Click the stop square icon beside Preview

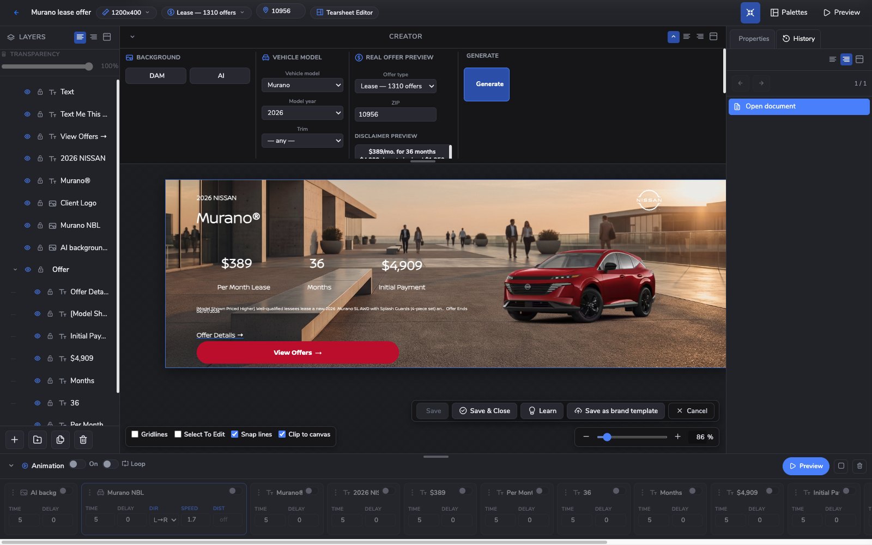[841, 466]
